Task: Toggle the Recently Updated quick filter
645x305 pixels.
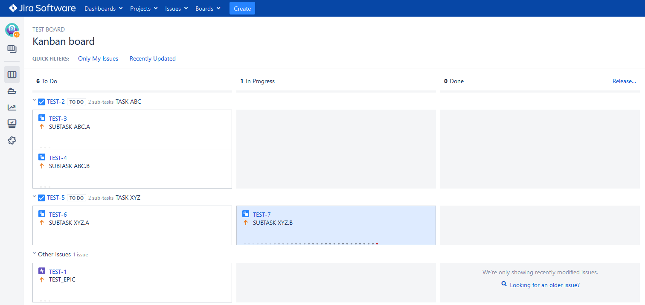Action: (x=153, y=58)
